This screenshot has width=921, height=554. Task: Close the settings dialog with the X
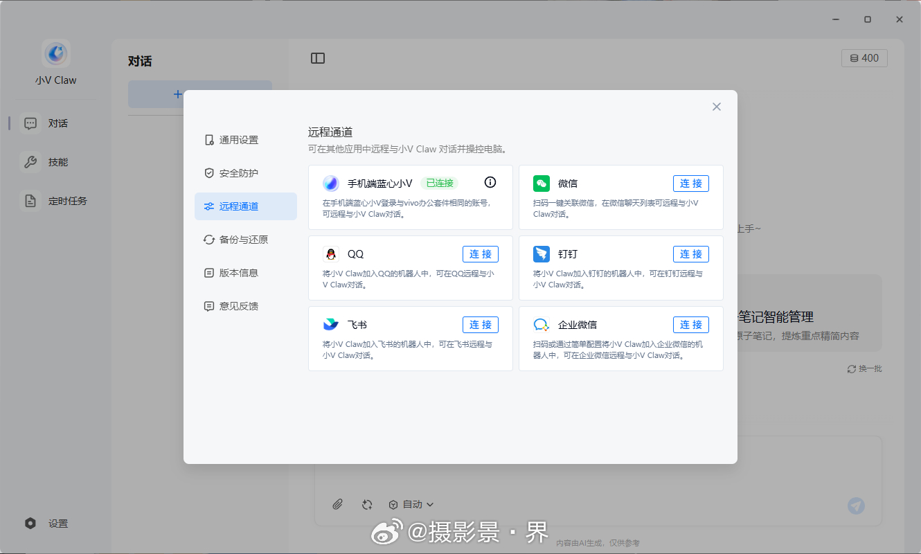coord(717,107)
